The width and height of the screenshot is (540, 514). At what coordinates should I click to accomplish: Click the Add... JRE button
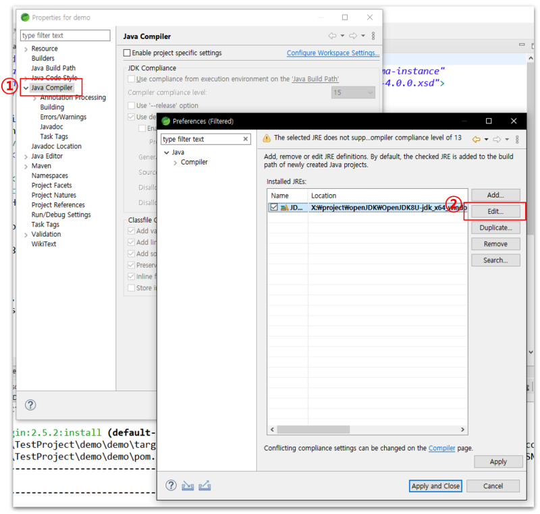[495, 195]
